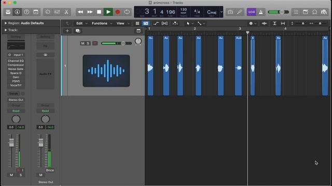332x186 pixels.
Task: Show automation curve icon
Action: click(156, 23)
